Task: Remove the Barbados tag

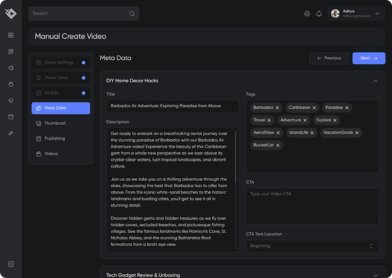Action: (x=278, y=107)
